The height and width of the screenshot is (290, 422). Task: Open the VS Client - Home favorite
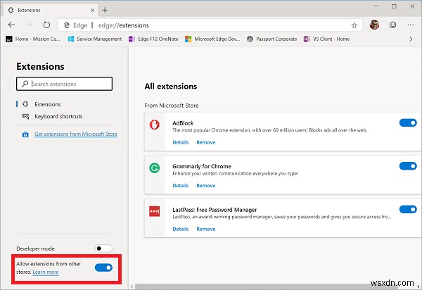point(326,39)
